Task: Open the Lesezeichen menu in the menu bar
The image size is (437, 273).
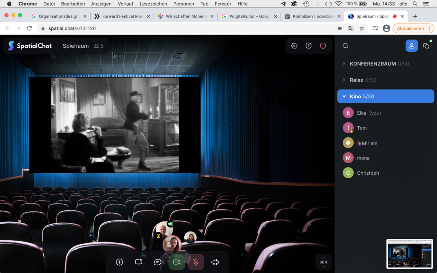Action: (153, 4)
